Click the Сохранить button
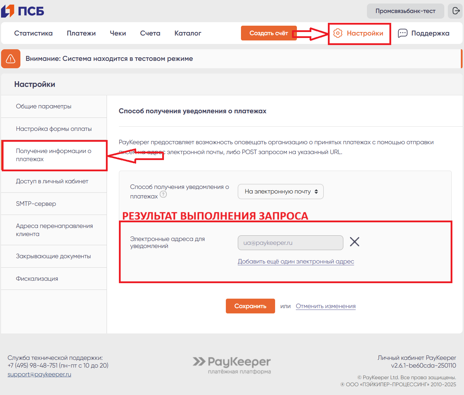 pos(250,306)
